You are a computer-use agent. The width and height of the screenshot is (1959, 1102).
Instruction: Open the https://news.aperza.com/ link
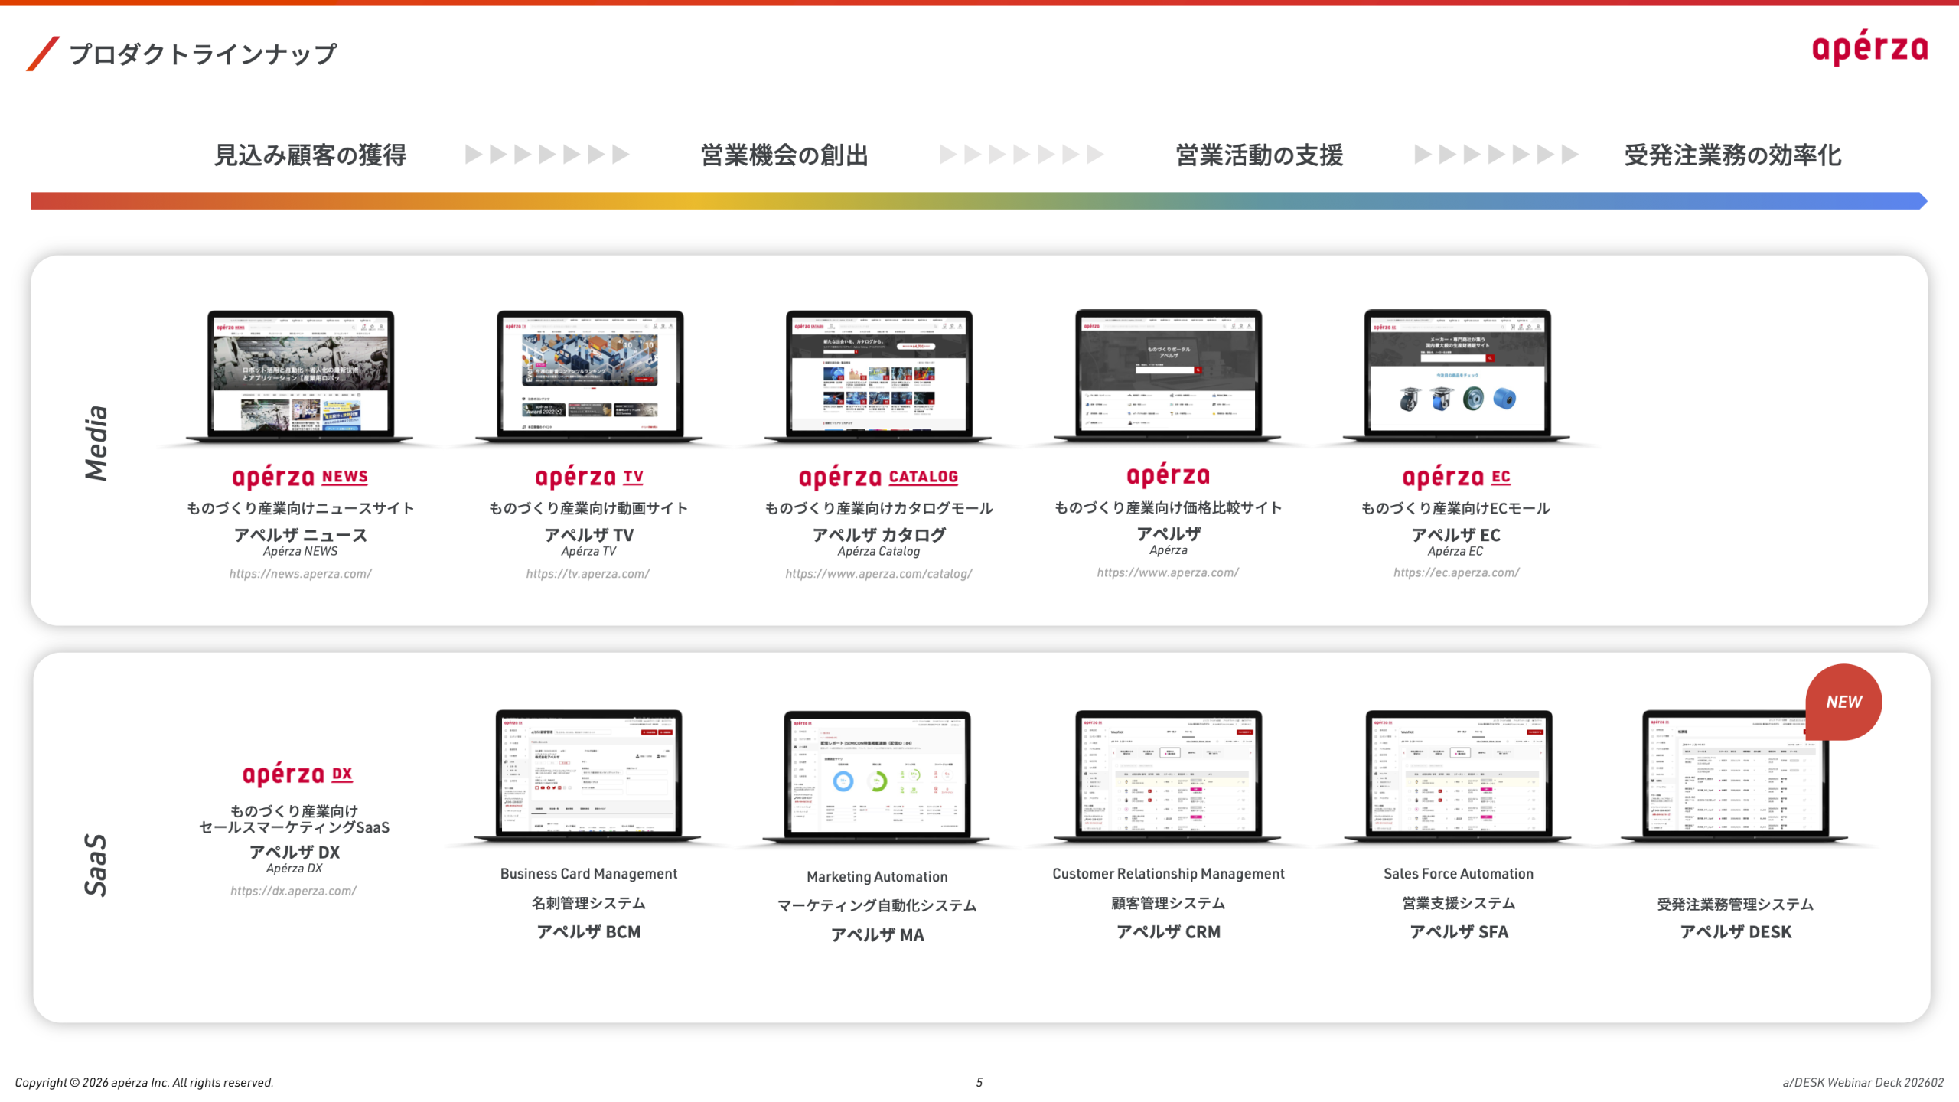[300, 573]
